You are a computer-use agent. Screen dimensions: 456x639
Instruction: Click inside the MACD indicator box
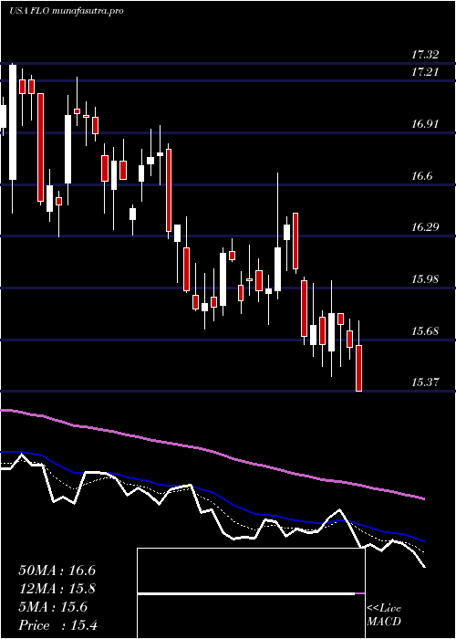(x=251, y=593)
